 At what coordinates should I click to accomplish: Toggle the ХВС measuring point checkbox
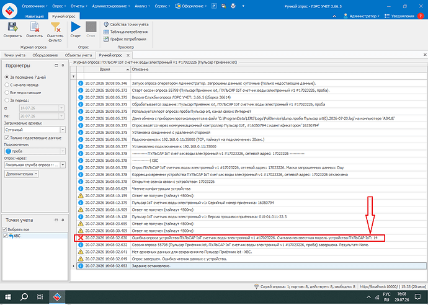(5, 236)
